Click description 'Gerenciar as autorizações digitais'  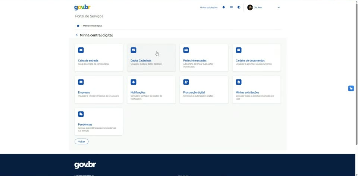198,96
